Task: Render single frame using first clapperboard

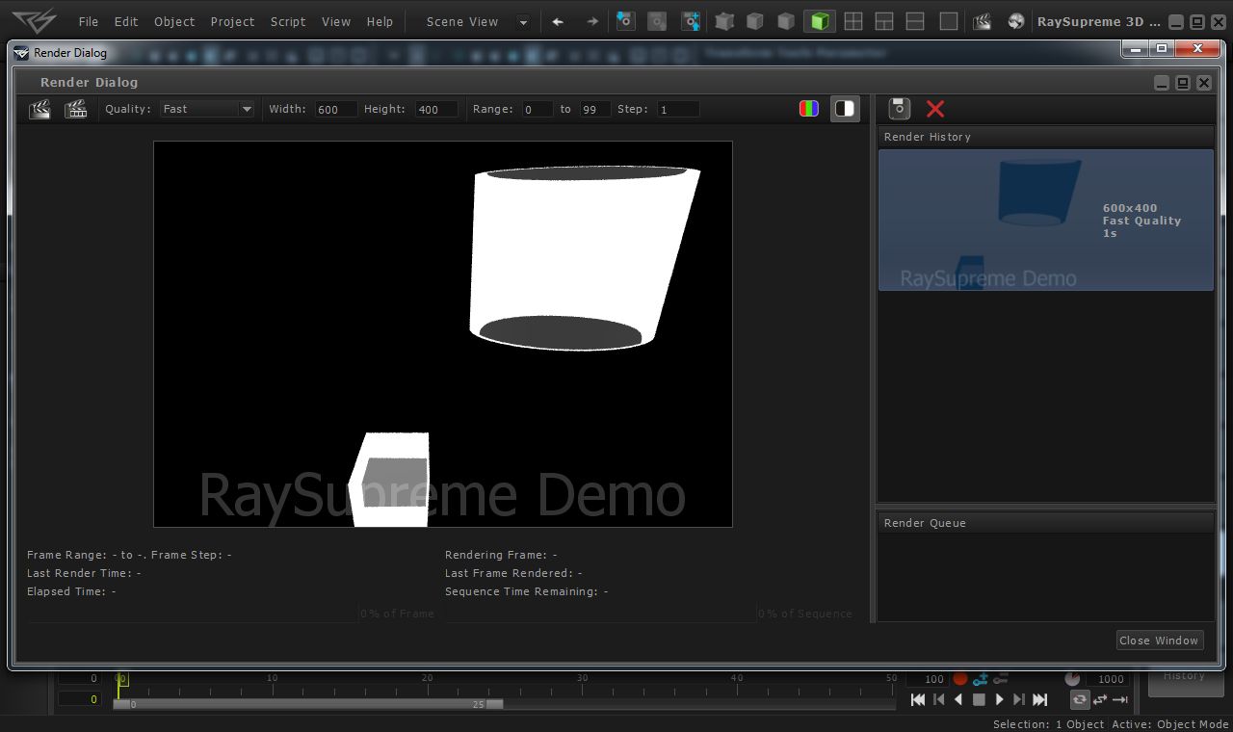Action: [40, 109]
